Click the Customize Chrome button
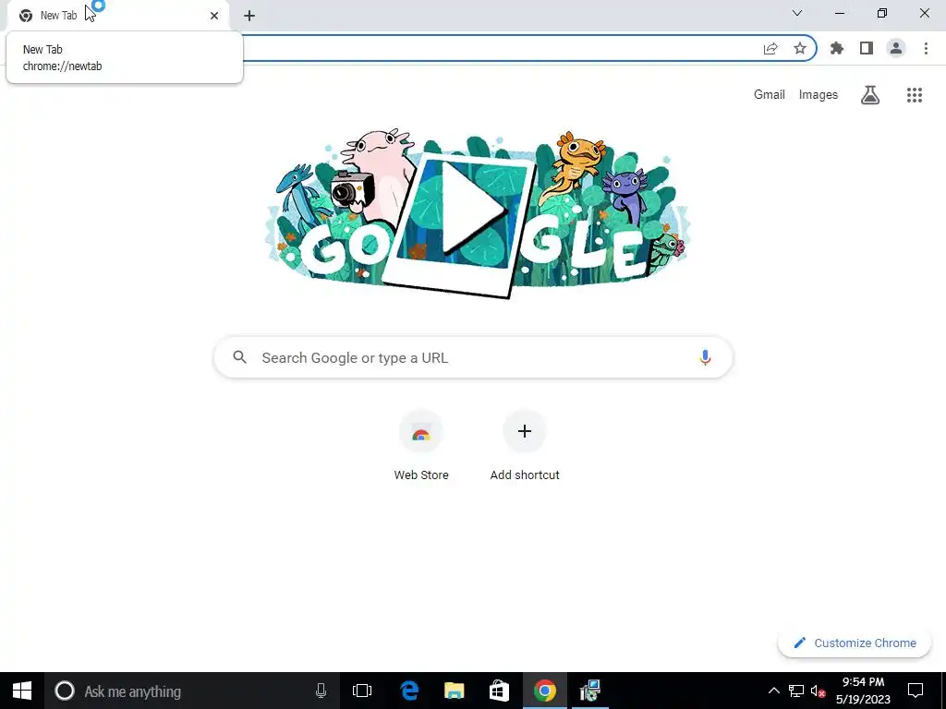 (855, 643)
